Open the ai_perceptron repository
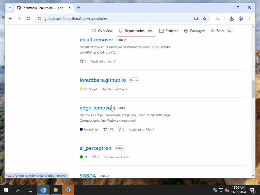Image resolution: width=260 pixels, height=195 pixels. pos(95,148)
